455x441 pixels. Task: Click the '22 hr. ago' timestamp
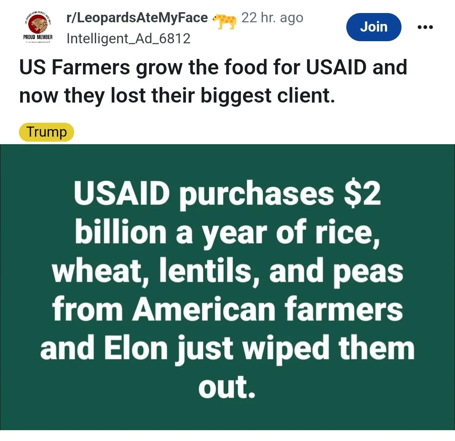click(272, 18)
